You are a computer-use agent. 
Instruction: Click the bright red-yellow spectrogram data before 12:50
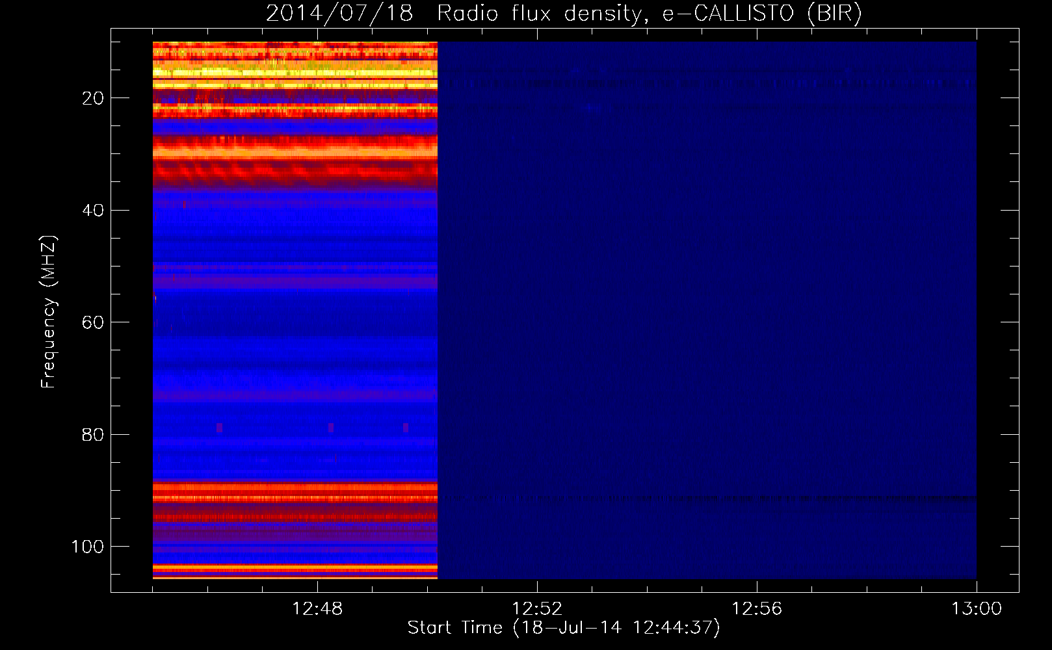[x=295, y=310]
